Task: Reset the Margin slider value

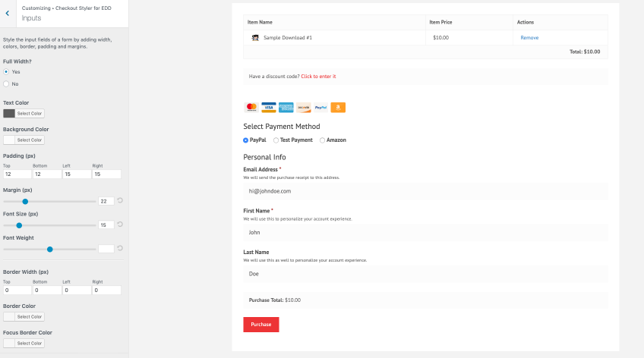Action: coord(120,200)
